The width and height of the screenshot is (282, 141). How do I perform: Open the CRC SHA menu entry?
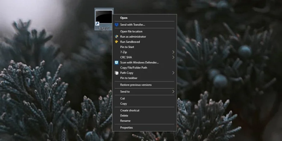145,57
